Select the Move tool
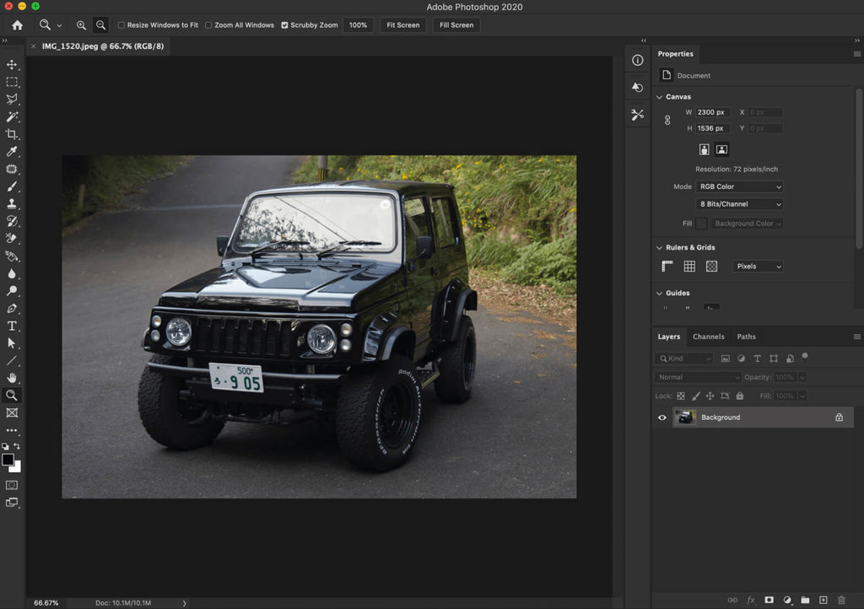The image size is (864, 609). (x=12, y=65)
